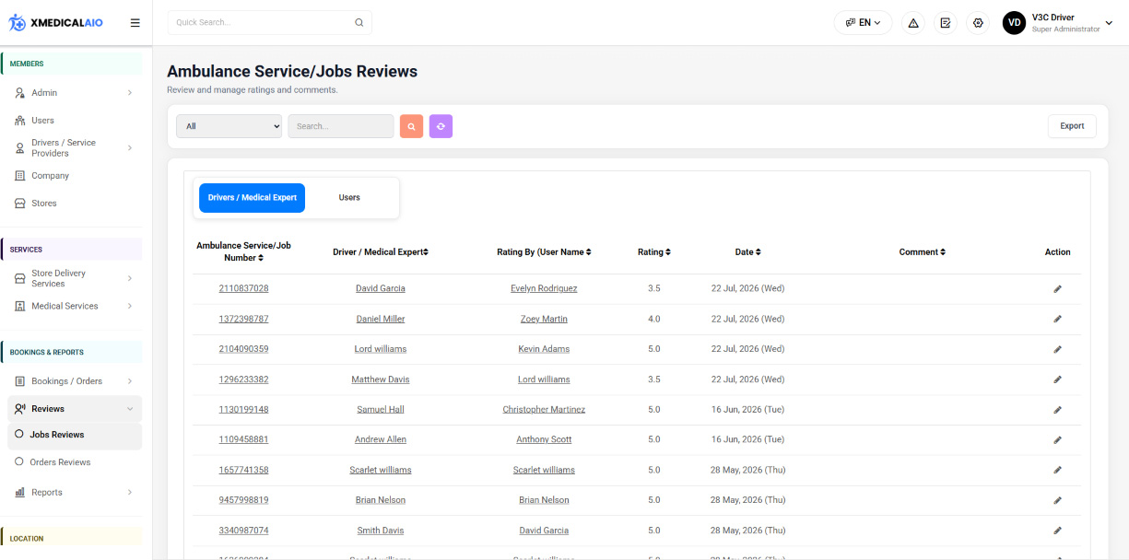The image size is (1129, 560).
Task: Switch to the Users tab
Action: tap(349, 198)
